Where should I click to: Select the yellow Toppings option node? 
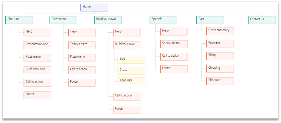pos(131,81)
